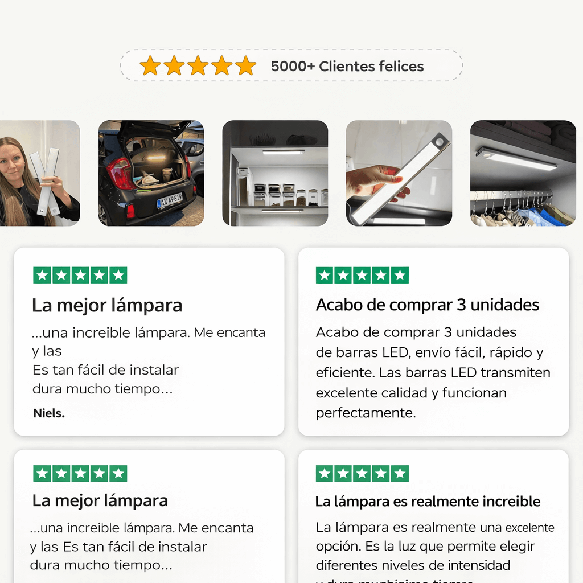
Task: Click first orange star in header rating
Action: (x=150, y=66)
